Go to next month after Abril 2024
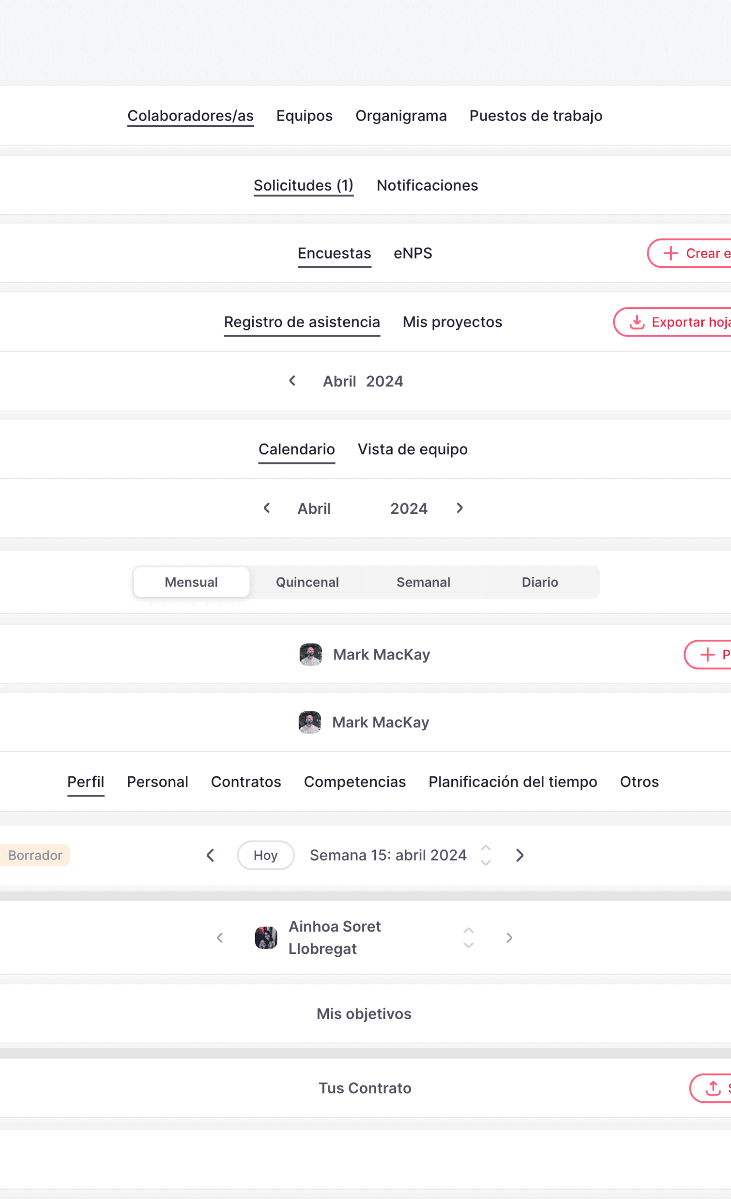731x1201 pixels. pyautogui.click(x=460, y=508)
